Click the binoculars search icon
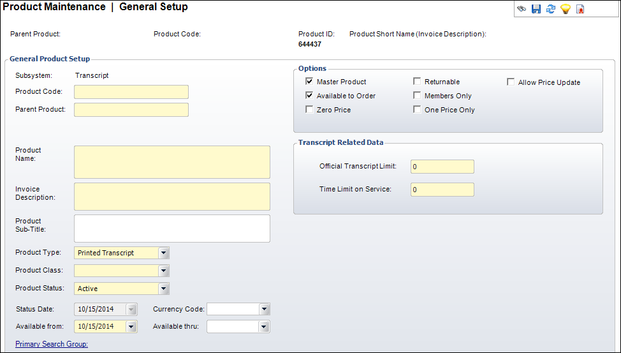621x353 pixels. 522,9
